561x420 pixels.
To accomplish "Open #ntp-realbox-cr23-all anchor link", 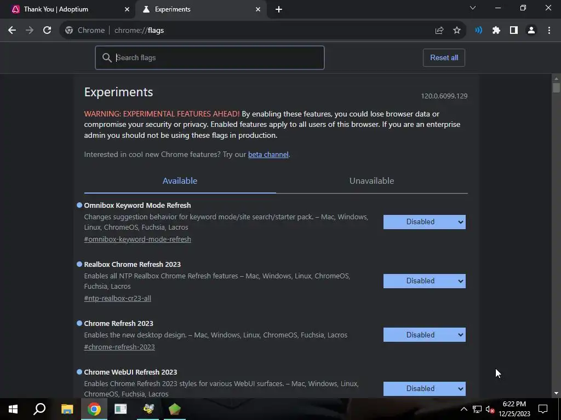I will pyautogui.click(x=117, y=298).
